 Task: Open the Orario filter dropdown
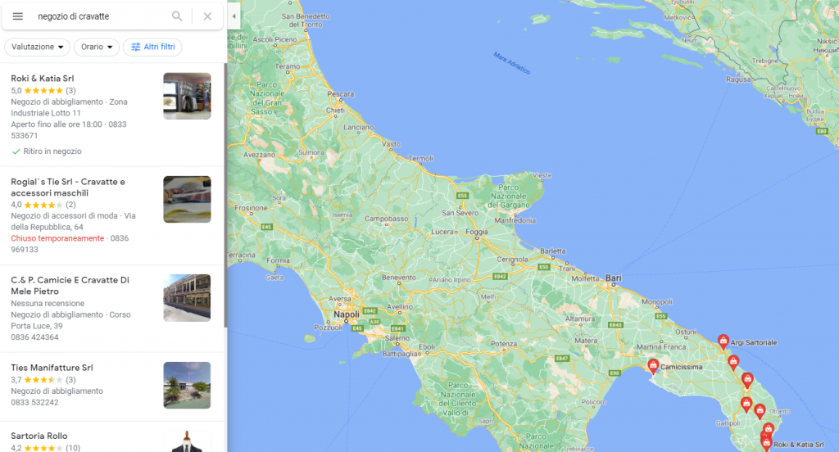coord(97,47)
